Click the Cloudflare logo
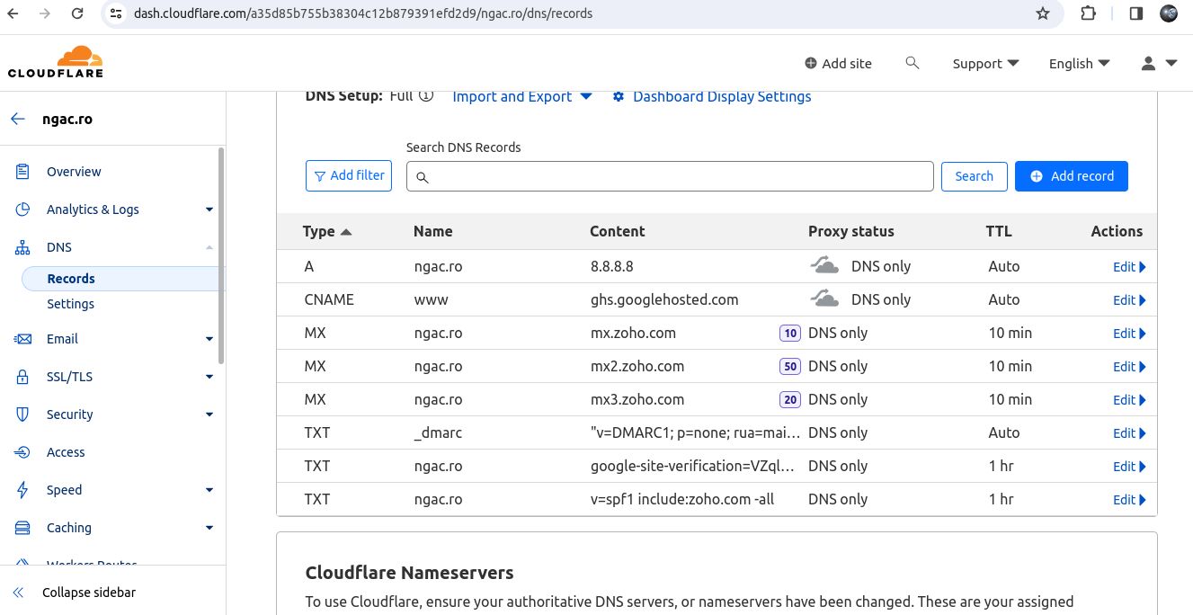Screen dimensions: 1193x615 coord(55,62)
